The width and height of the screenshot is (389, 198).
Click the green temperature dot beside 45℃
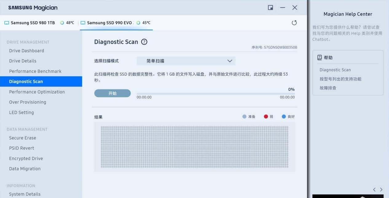pyautogui.click(x=138, y=23)
